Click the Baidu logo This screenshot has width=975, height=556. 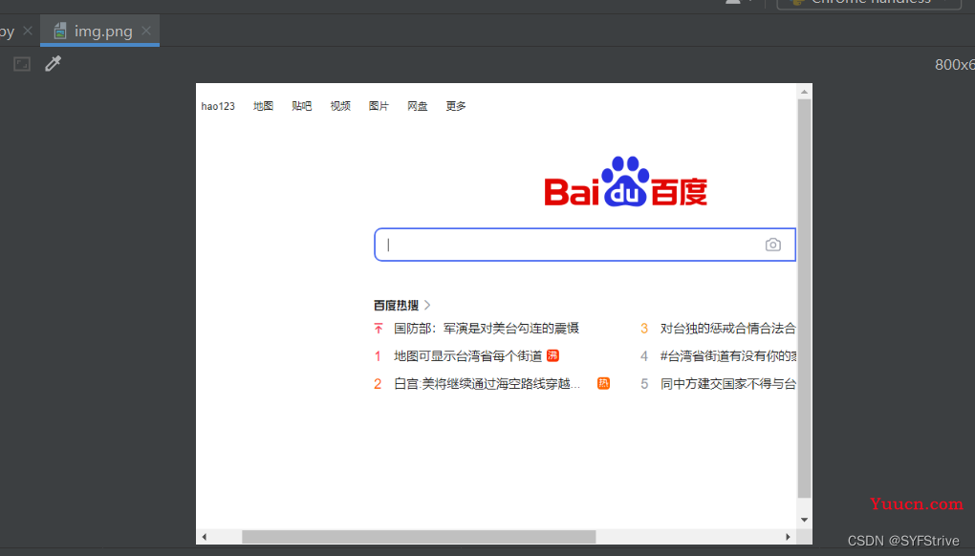pos(625,182)
